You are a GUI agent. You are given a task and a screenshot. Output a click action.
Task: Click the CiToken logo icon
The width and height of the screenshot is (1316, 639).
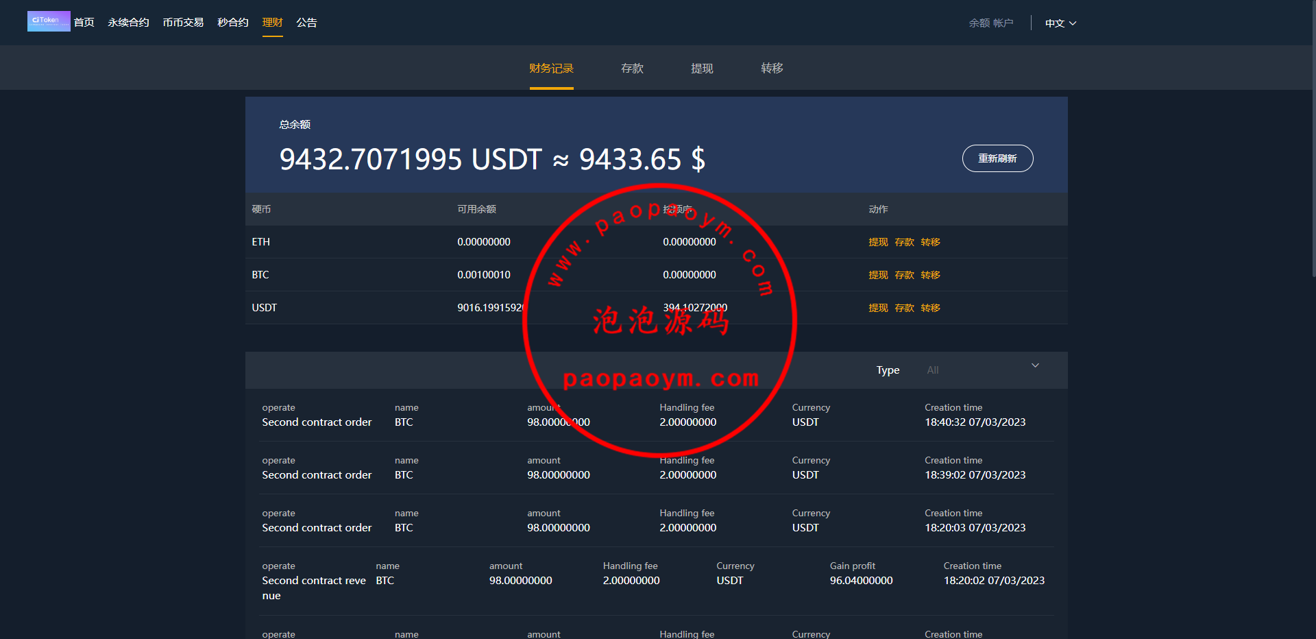tap(48, 21)
